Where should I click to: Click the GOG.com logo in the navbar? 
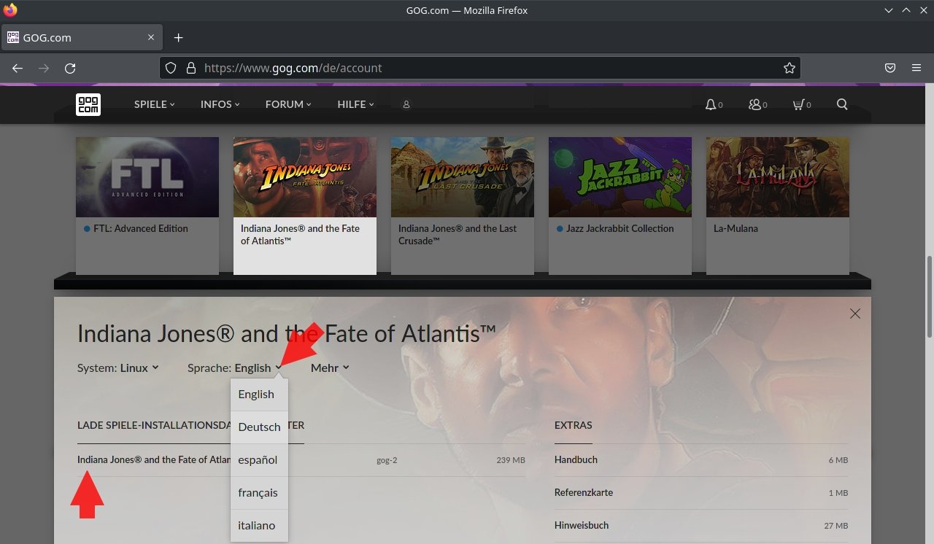pyautogui.click(x=88, y=104)
